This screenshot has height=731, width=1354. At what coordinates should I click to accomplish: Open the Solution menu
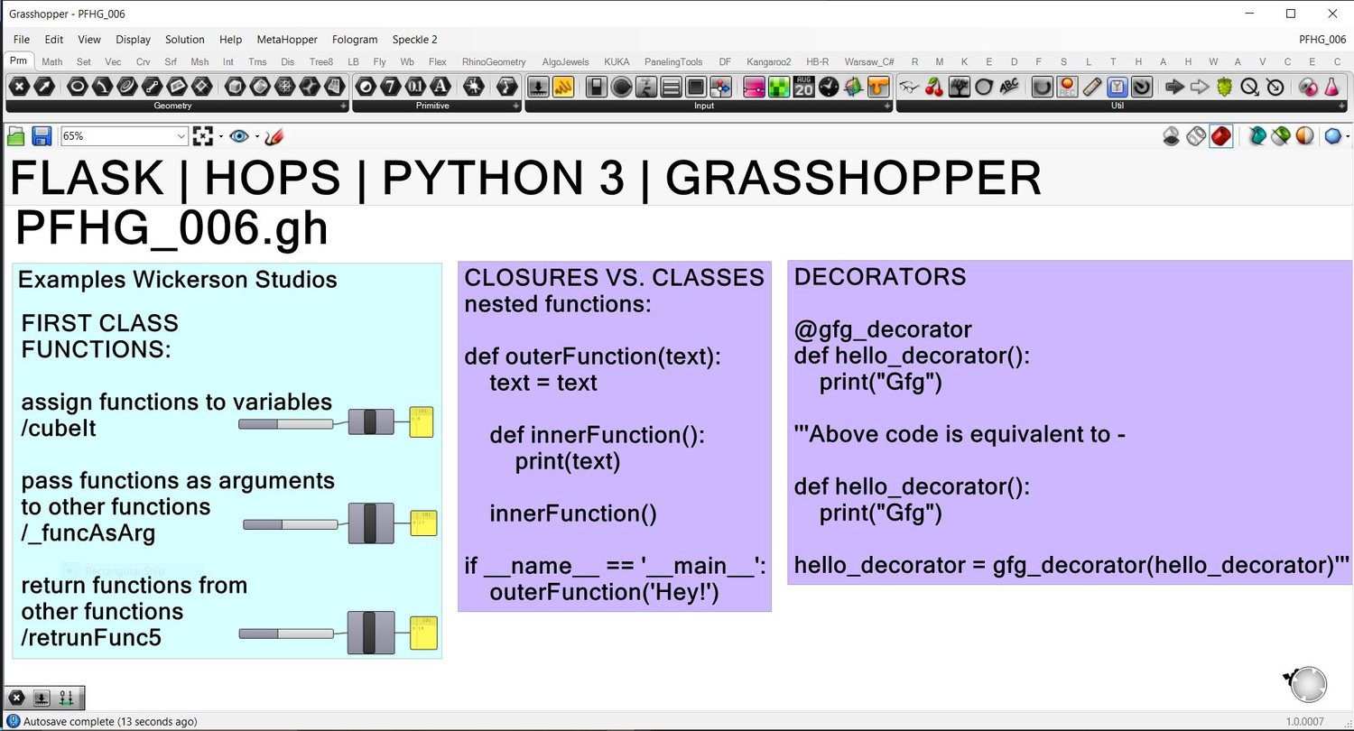(185, 40)
